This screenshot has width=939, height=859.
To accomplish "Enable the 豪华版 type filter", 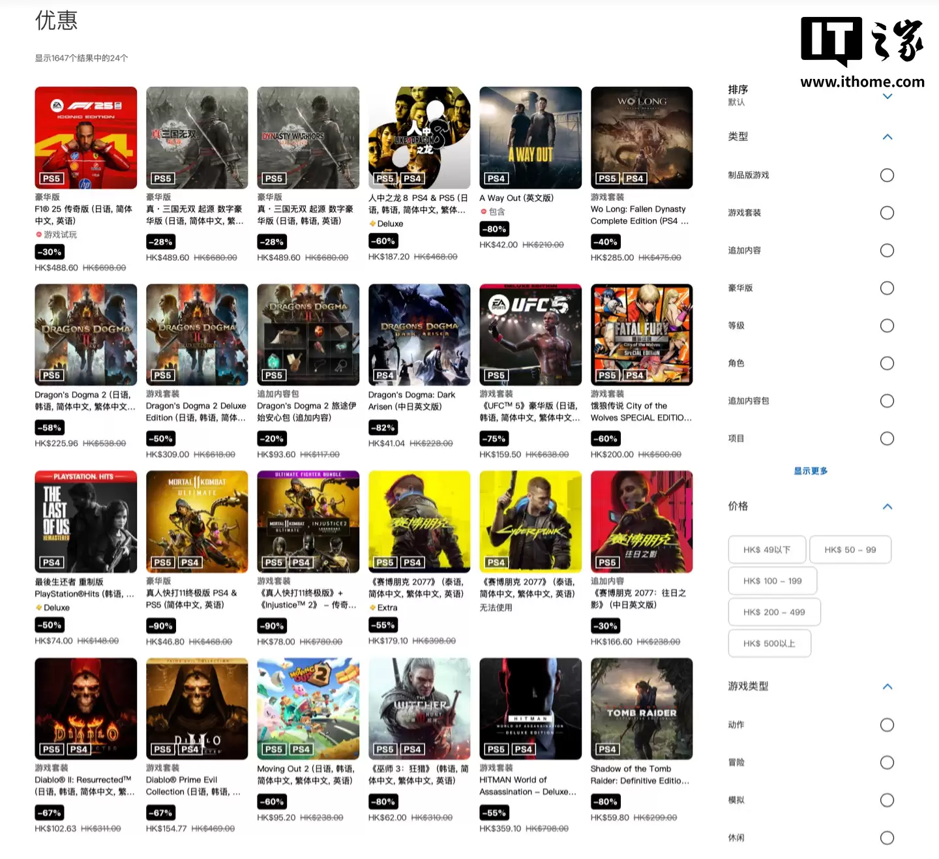I will (x=887, y=288).
